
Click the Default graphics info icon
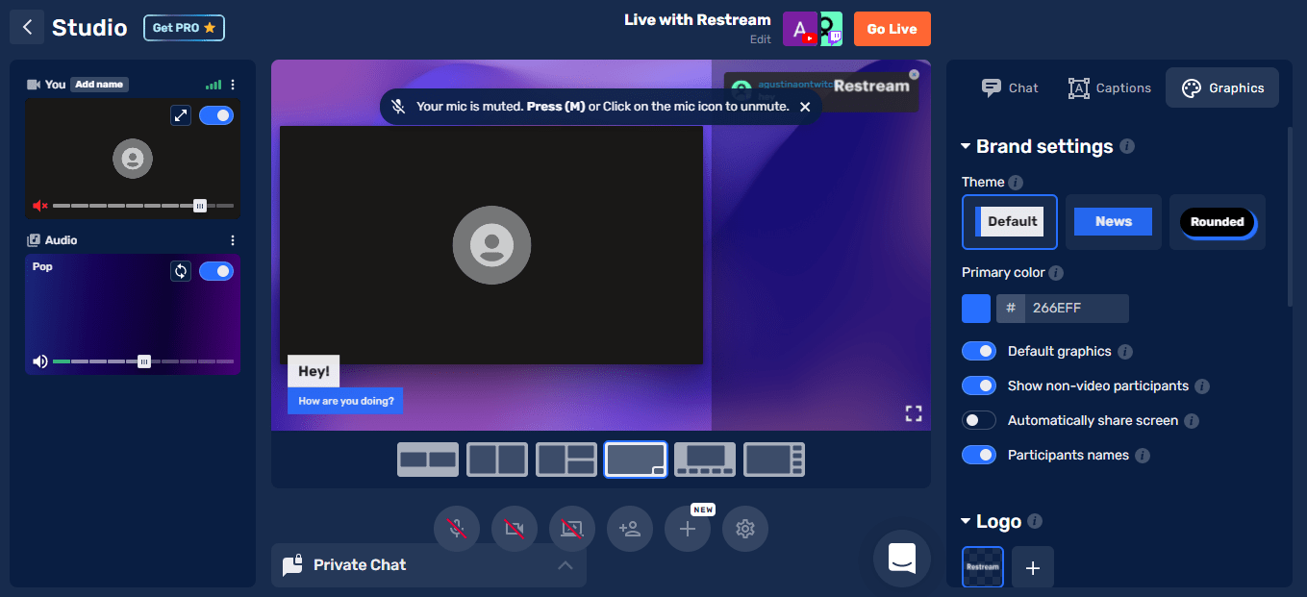(1125, 352)
